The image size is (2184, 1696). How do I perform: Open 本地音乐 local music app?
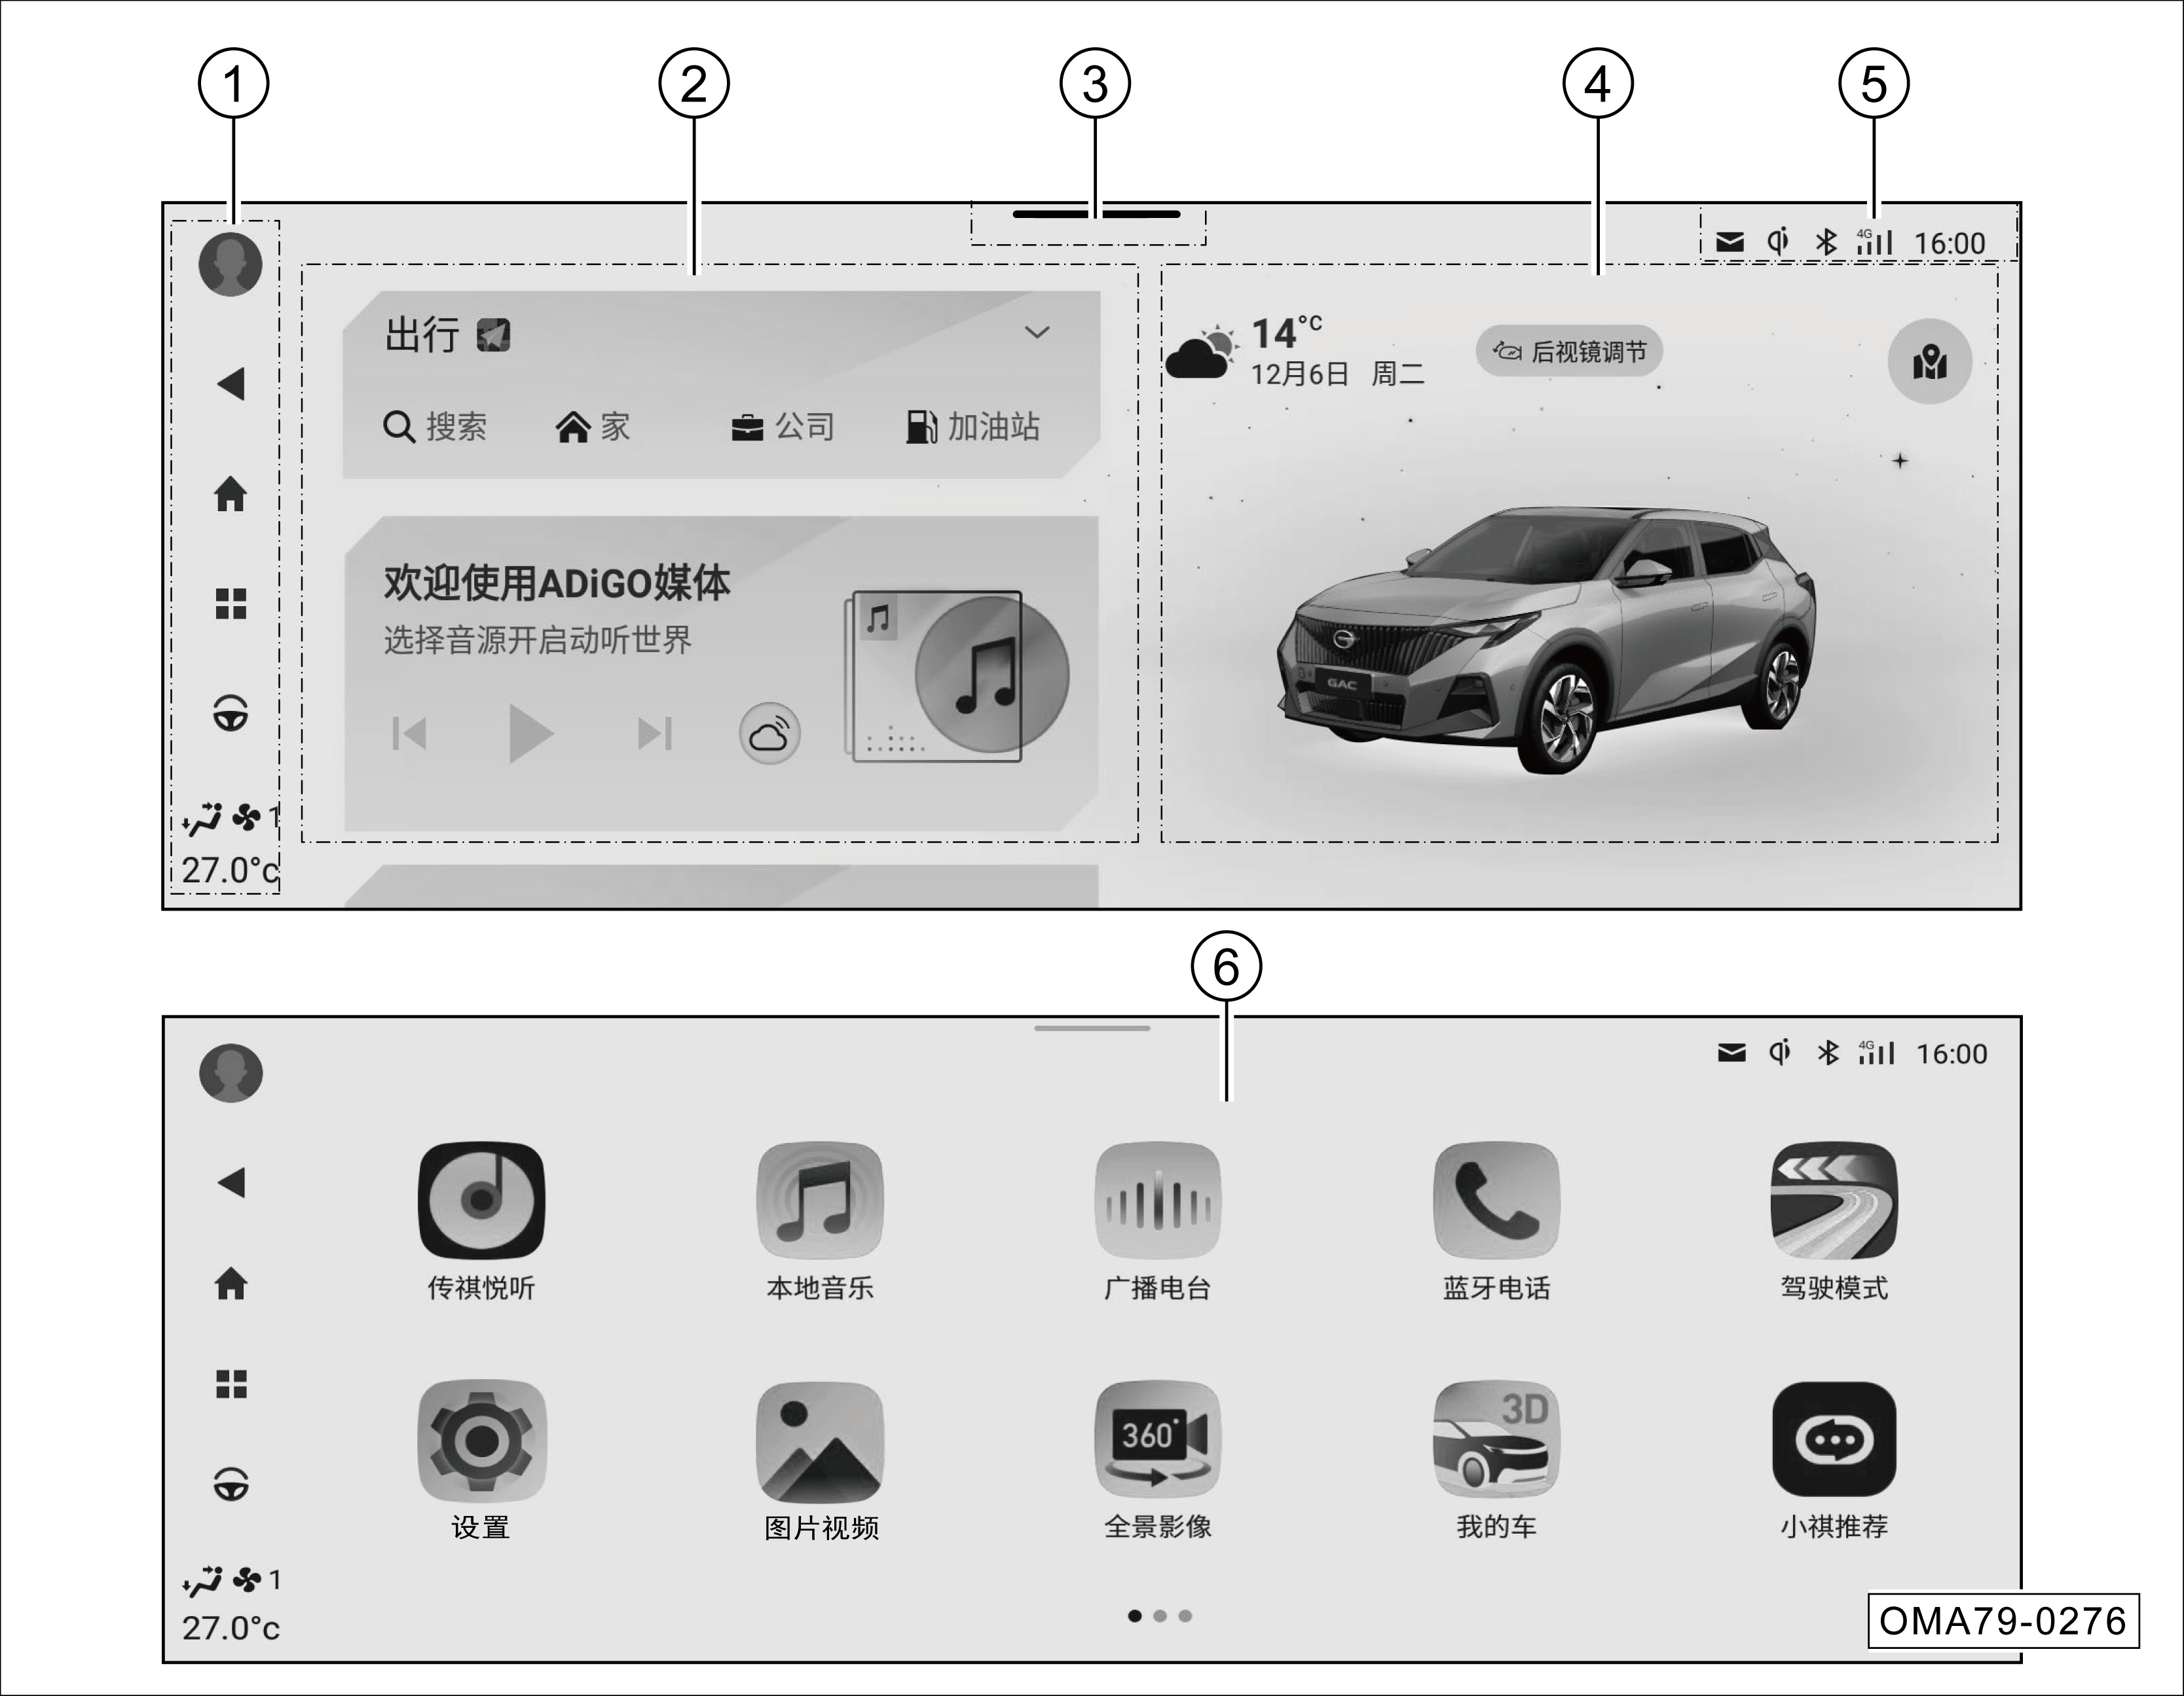[x=820, y=1221]
